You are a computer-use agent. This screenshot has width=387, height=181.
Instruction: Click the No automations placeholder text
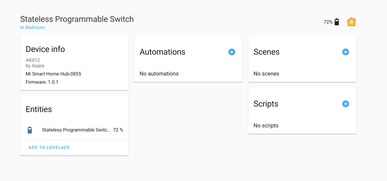[x=159, y=73]
